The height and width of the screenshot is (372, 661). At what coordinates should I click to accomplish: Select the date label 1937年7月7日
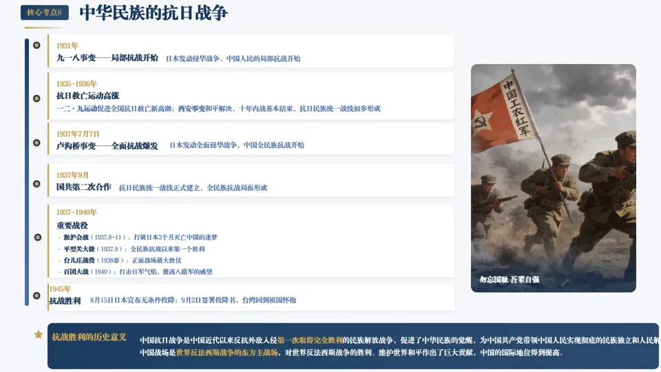tap(78, 134)
